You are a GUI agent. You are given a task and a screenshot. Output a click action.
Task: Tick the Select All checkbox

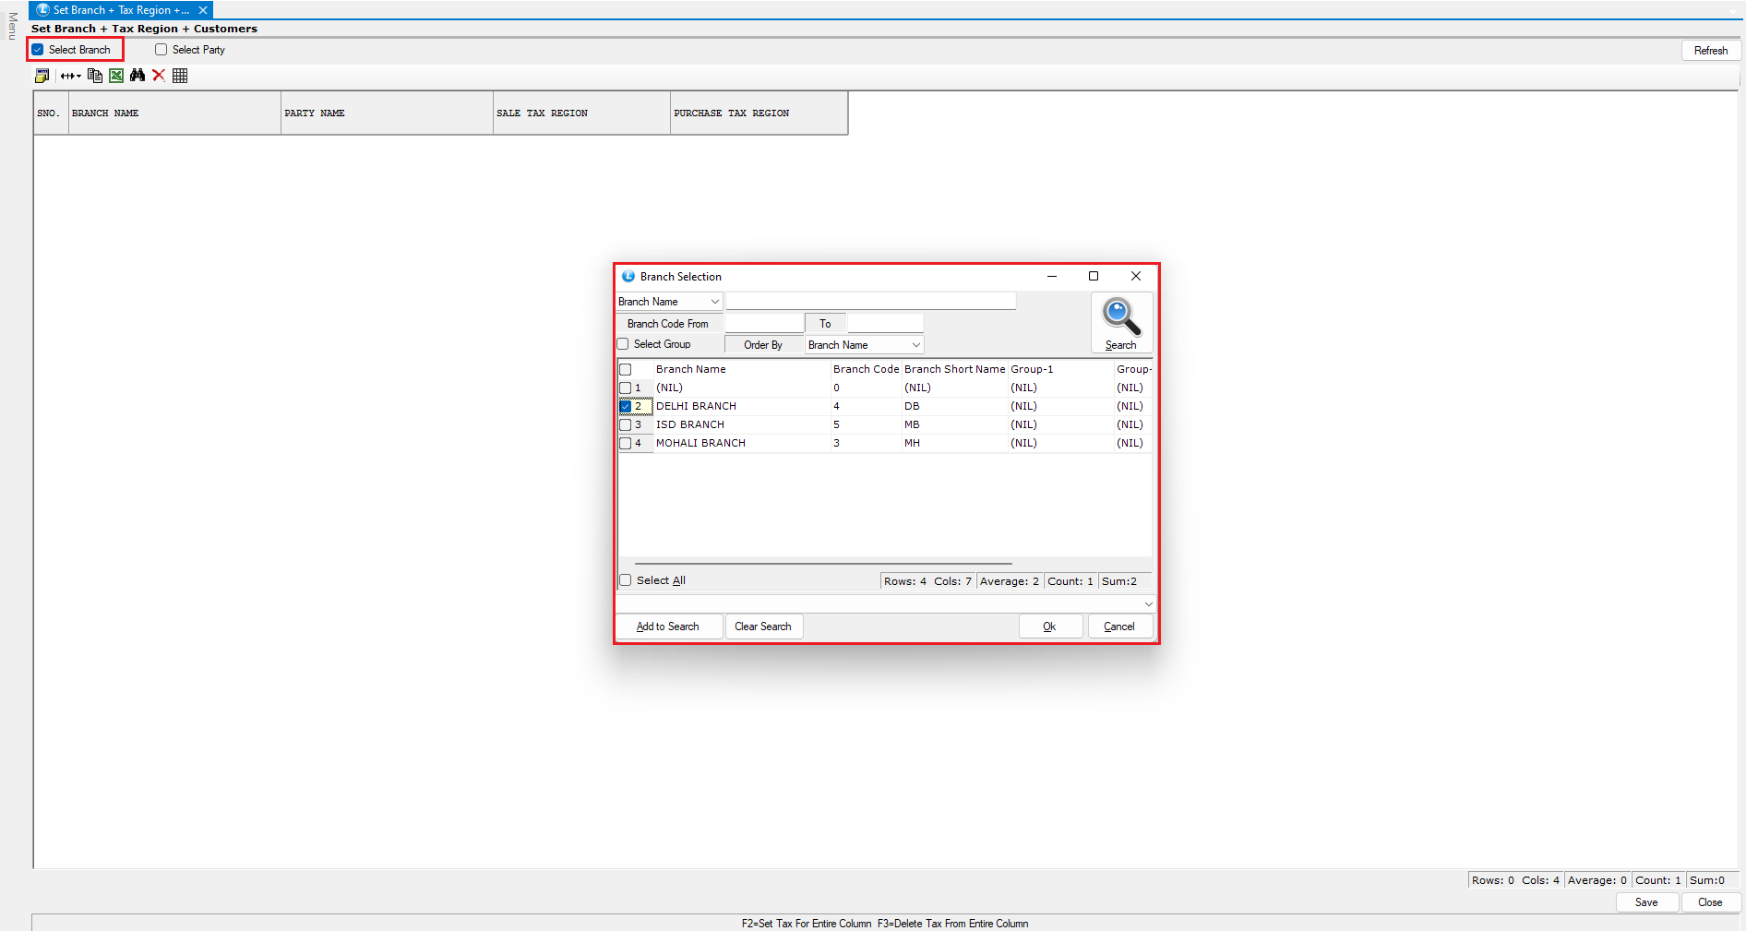[x=626, y=580]
